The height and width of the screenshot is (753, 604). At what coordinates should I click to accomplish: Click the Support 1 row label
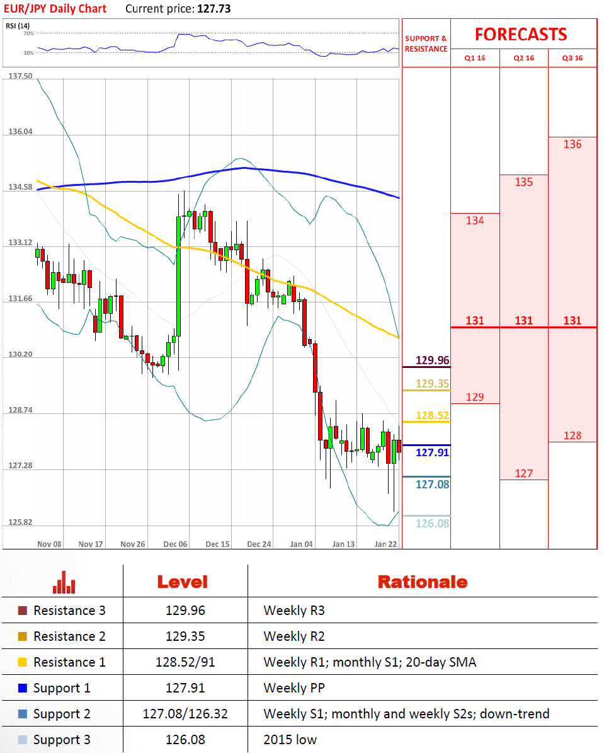pyautogui.click(x=62, y=689)
